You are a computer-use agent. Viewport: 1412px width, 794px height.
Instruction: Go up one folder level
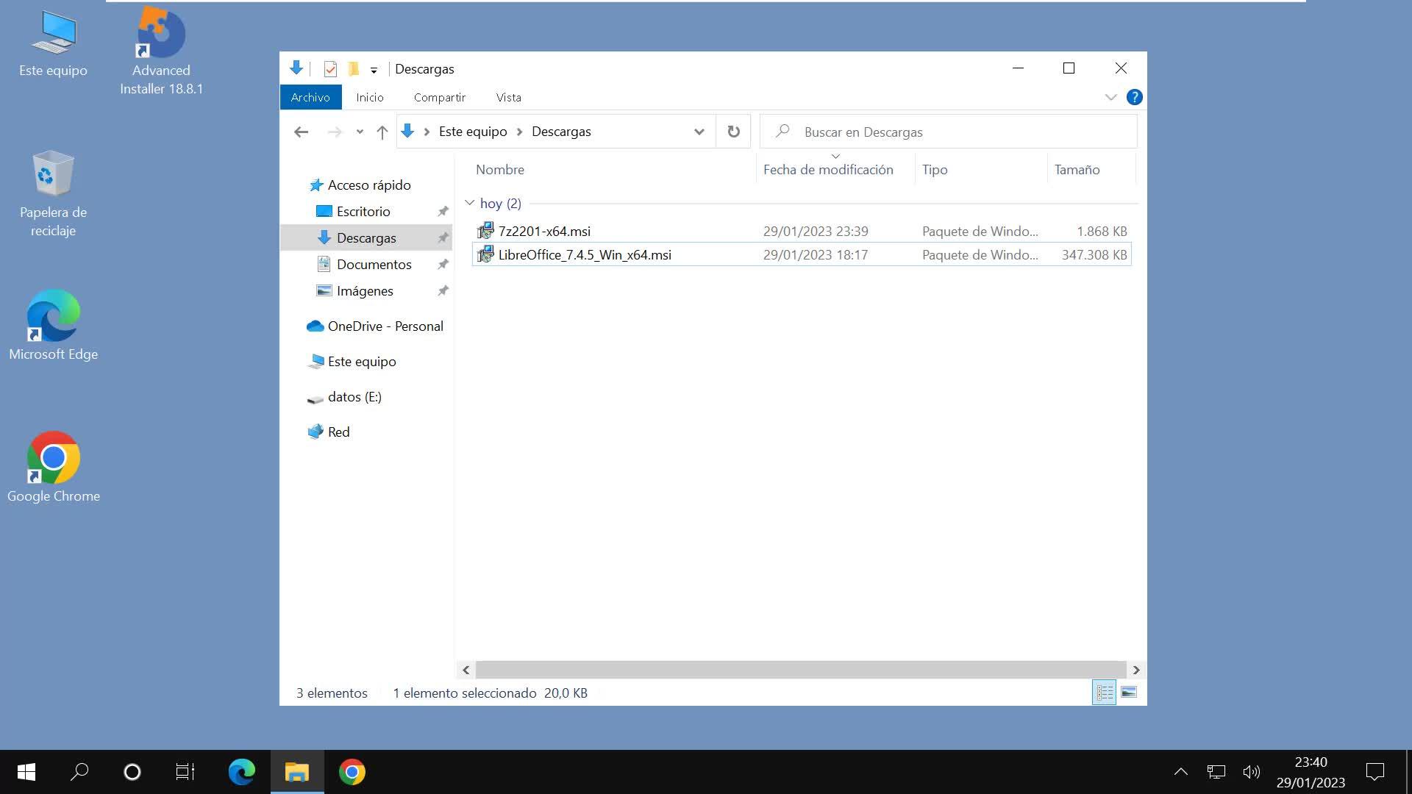click(382, 132)
